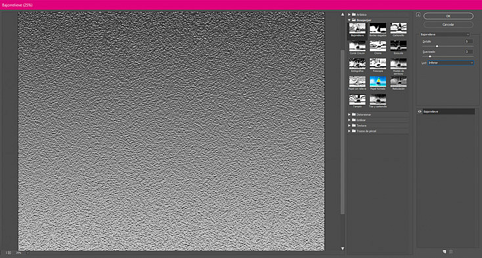Choose the Bordes rasgados filter thumbnail
This screenshot has width=482, height=258.
[378, 28]
